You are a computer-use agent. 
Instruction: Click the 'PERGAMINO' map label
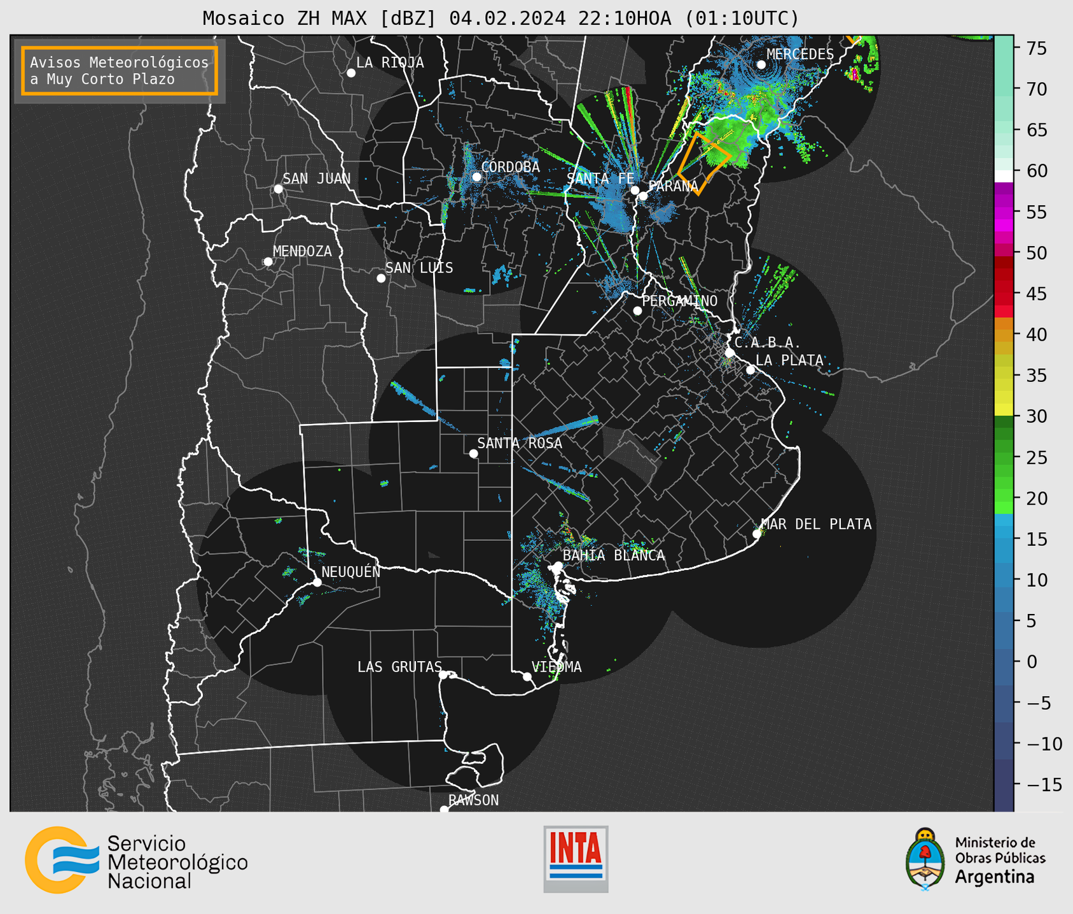[x=680, y=301]
